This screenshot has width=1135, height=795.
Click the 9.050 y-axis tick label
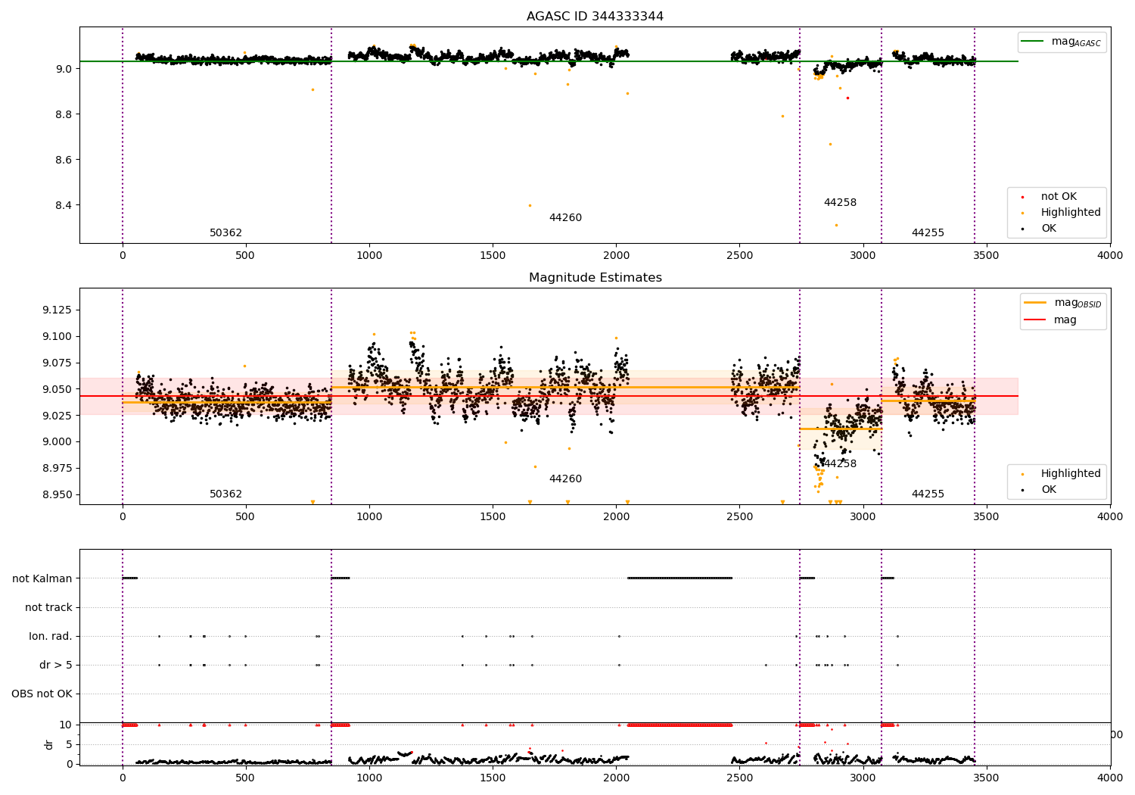coord(58,390)
